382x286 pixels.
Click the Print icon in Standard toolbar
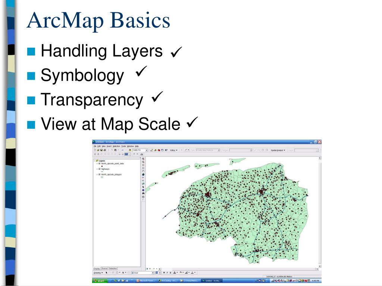[x=105, y=150]
